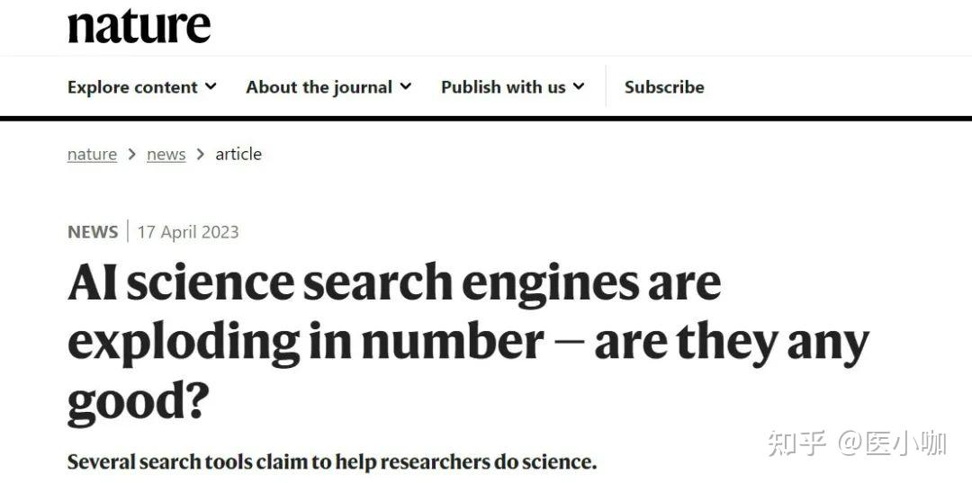Click the 17 April 2023 date
This screenshot has width=972, height=483.
coord(188,232)
